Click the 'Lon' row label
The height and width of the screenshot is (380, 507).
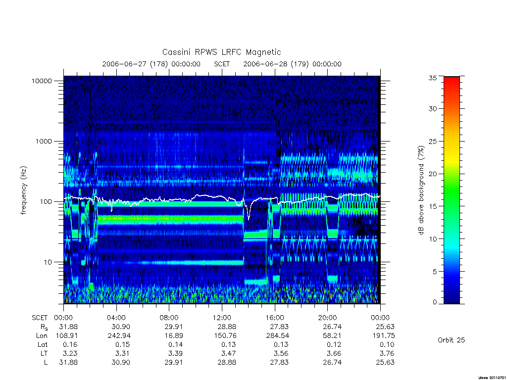(42, 336)
